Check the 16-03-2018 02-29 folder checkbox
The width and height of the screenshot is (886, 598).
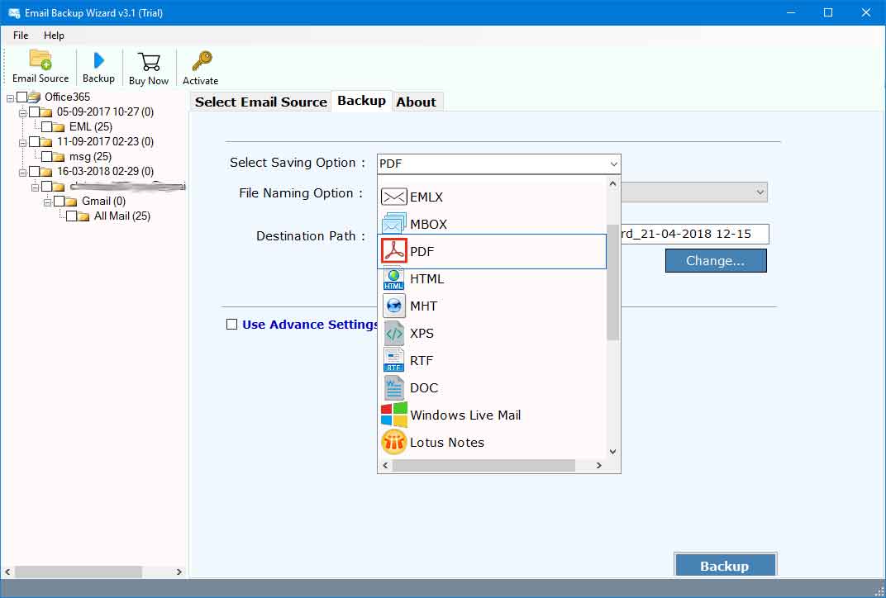(x=35, y=171)
